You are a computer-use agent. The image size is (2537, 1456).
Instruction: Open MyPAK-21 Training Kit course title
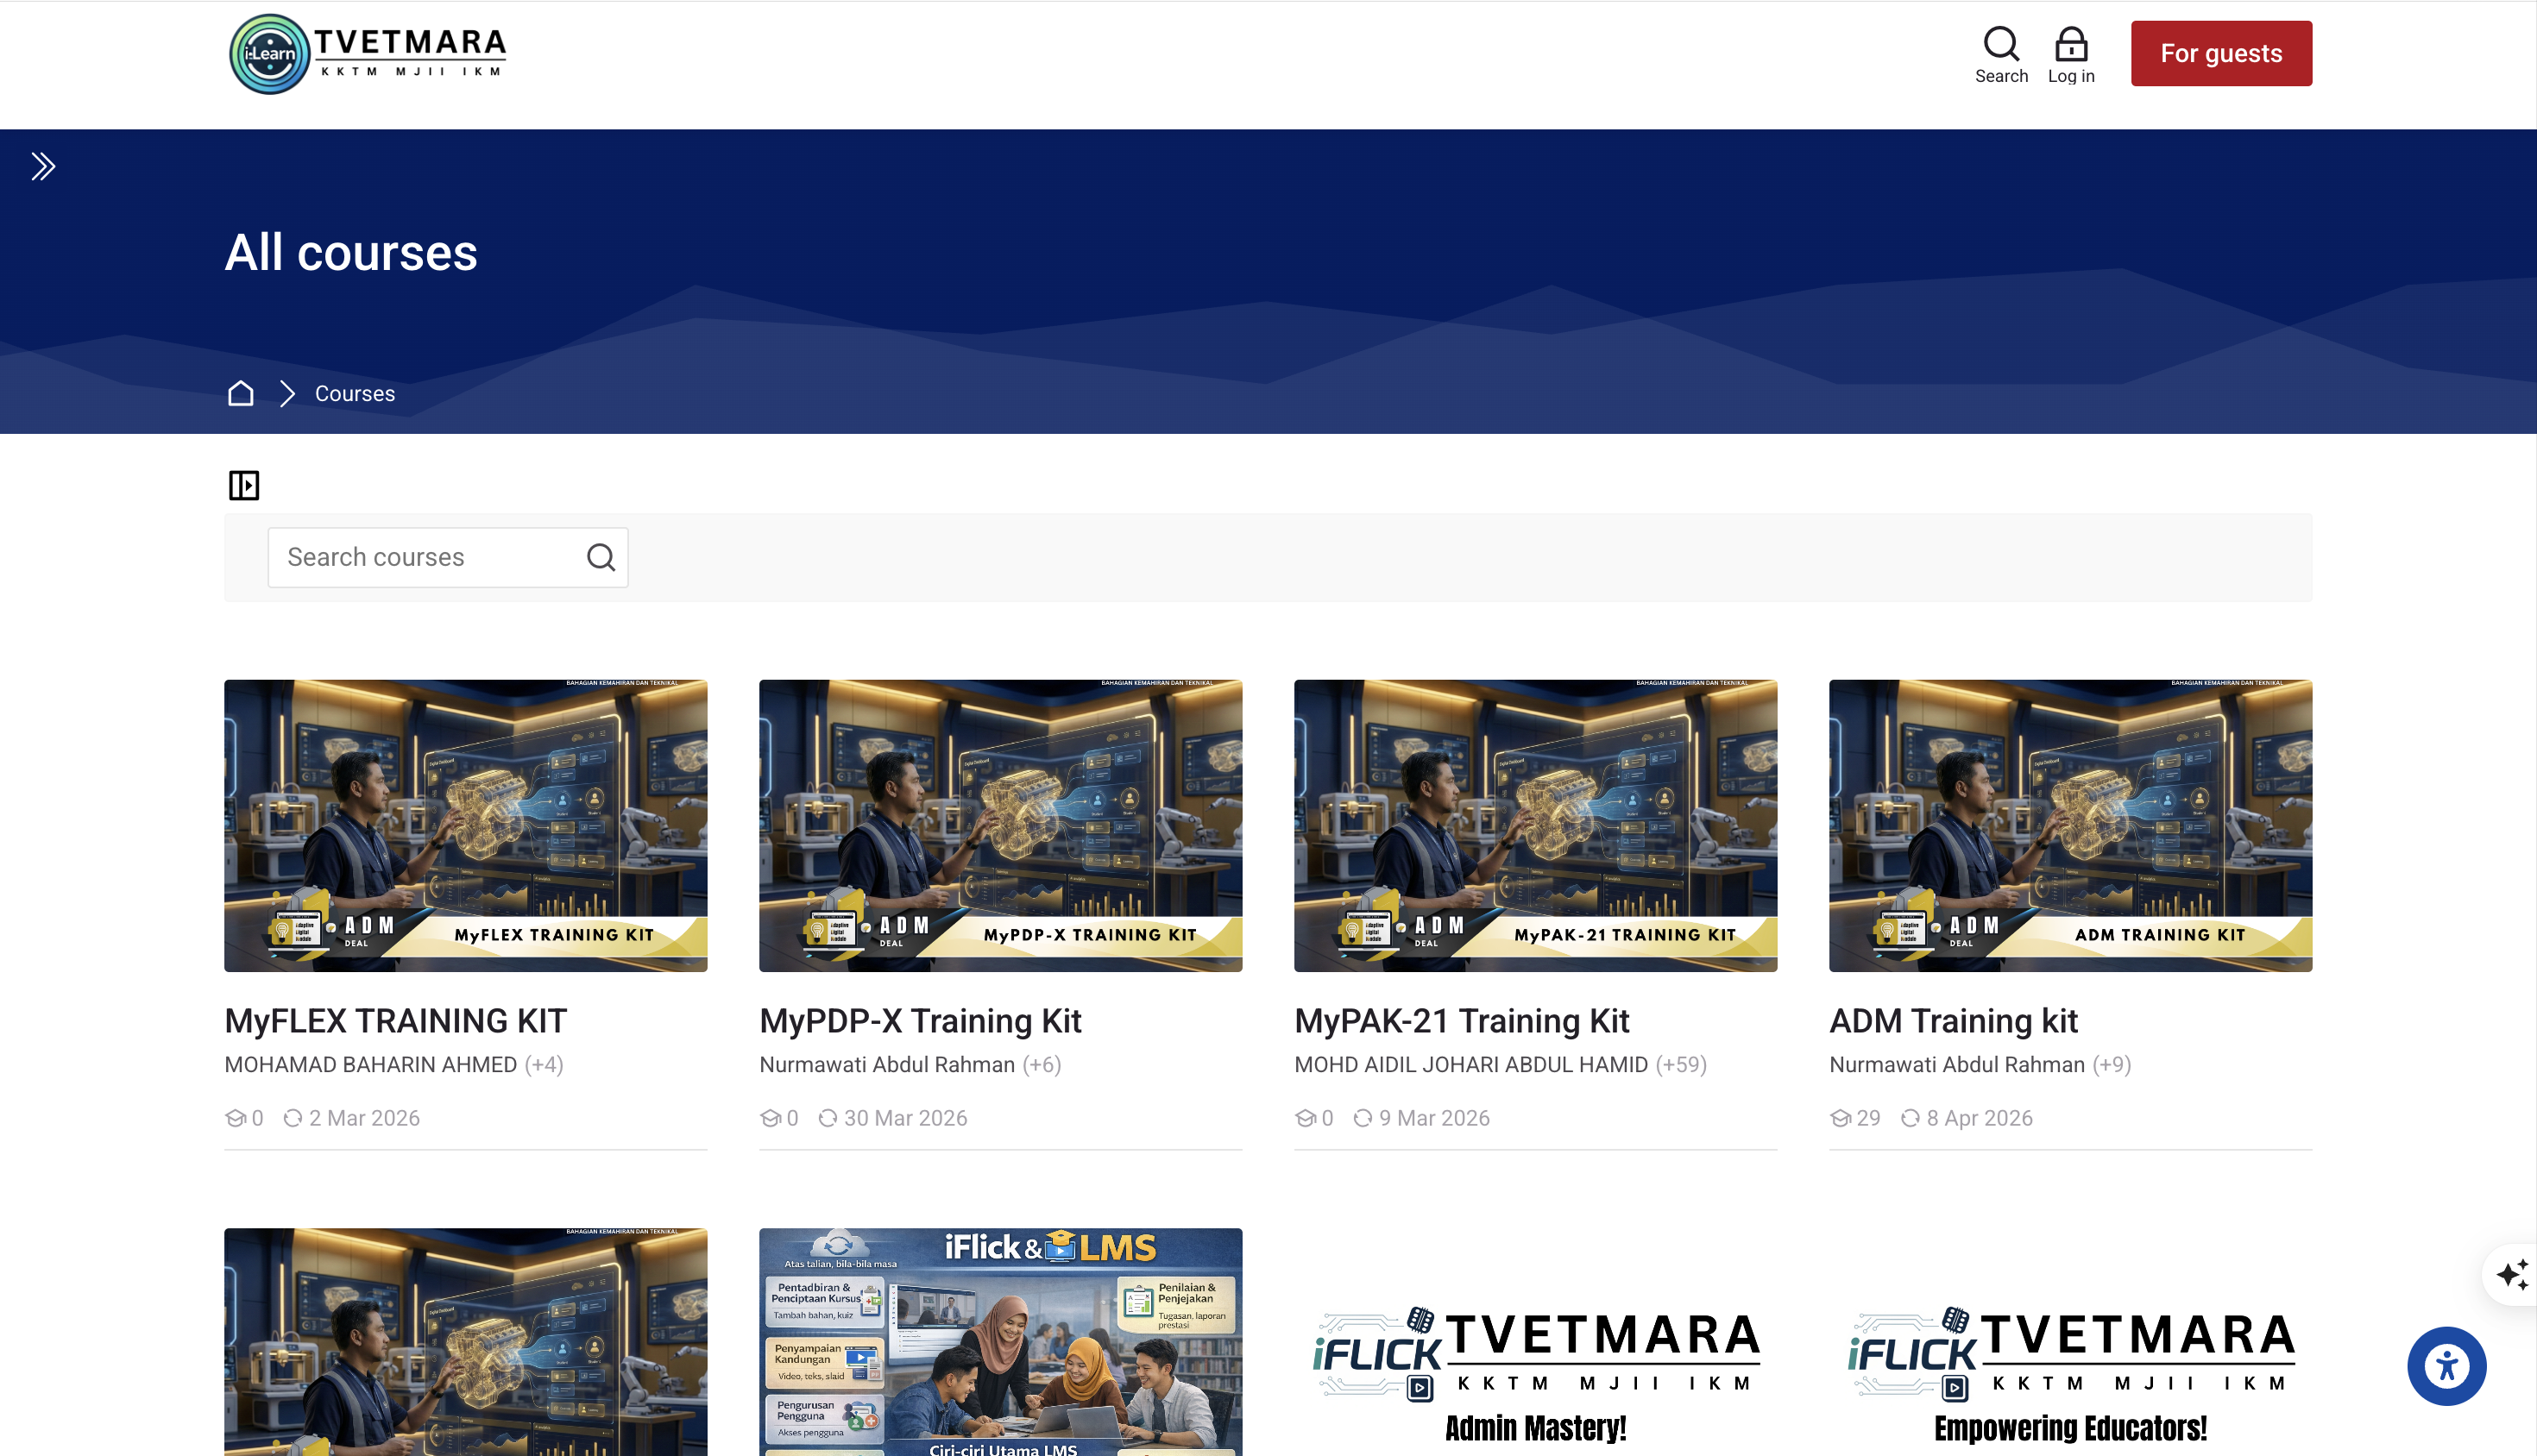[1461, 1020]
